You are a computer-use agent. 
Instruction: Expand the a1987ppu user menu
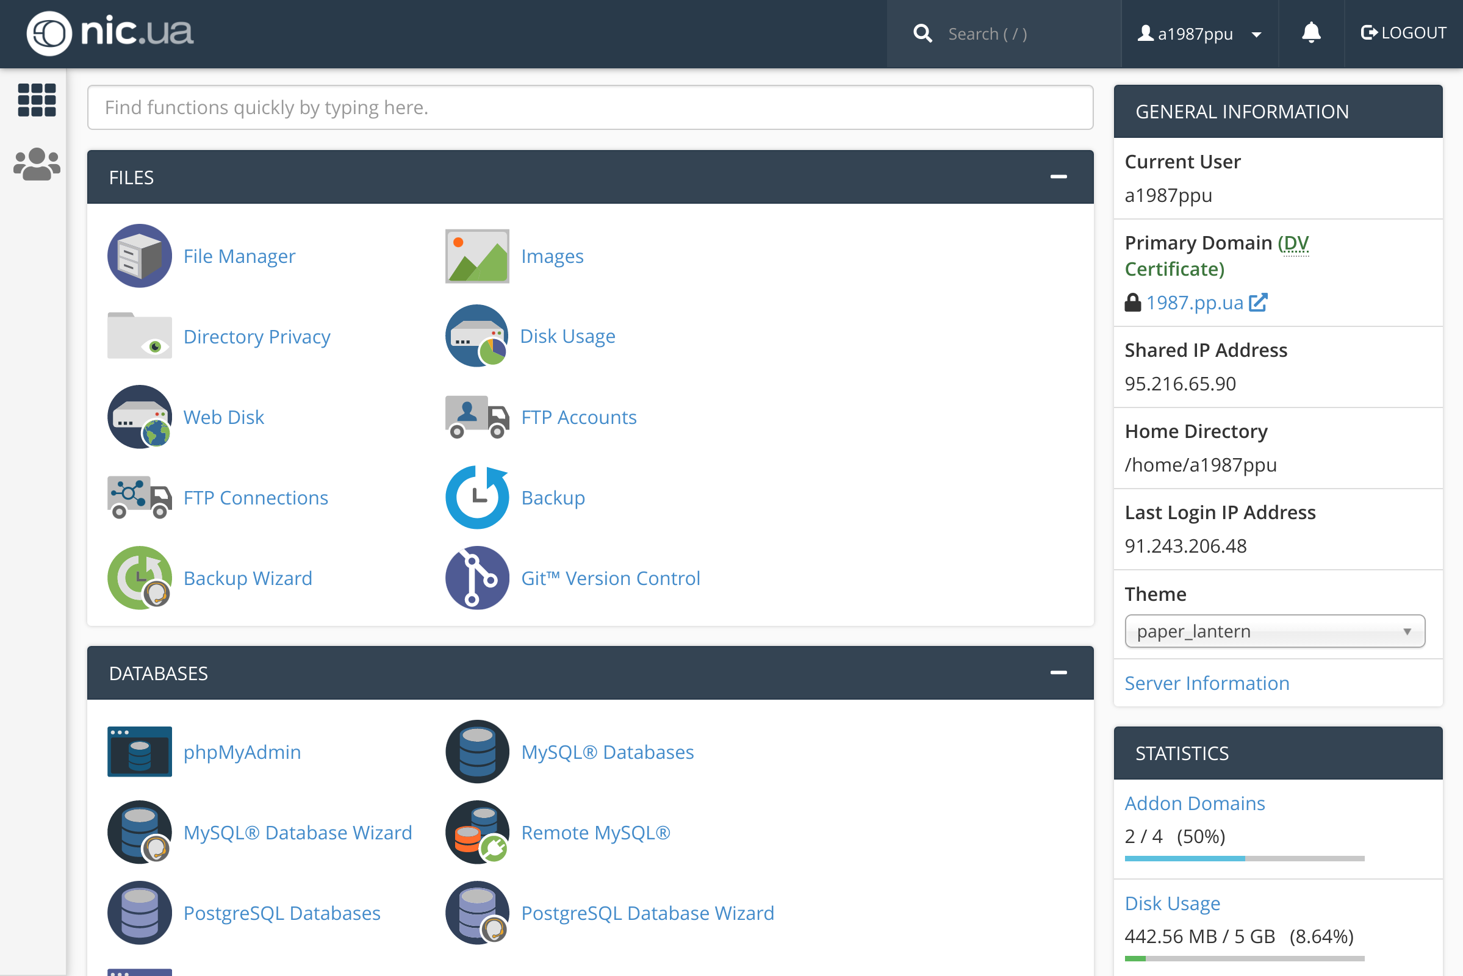click(1199, 34)
